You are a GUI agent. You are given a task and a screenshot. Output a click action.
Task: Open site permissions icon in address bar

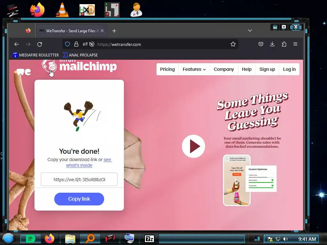(x=85, y=44)
